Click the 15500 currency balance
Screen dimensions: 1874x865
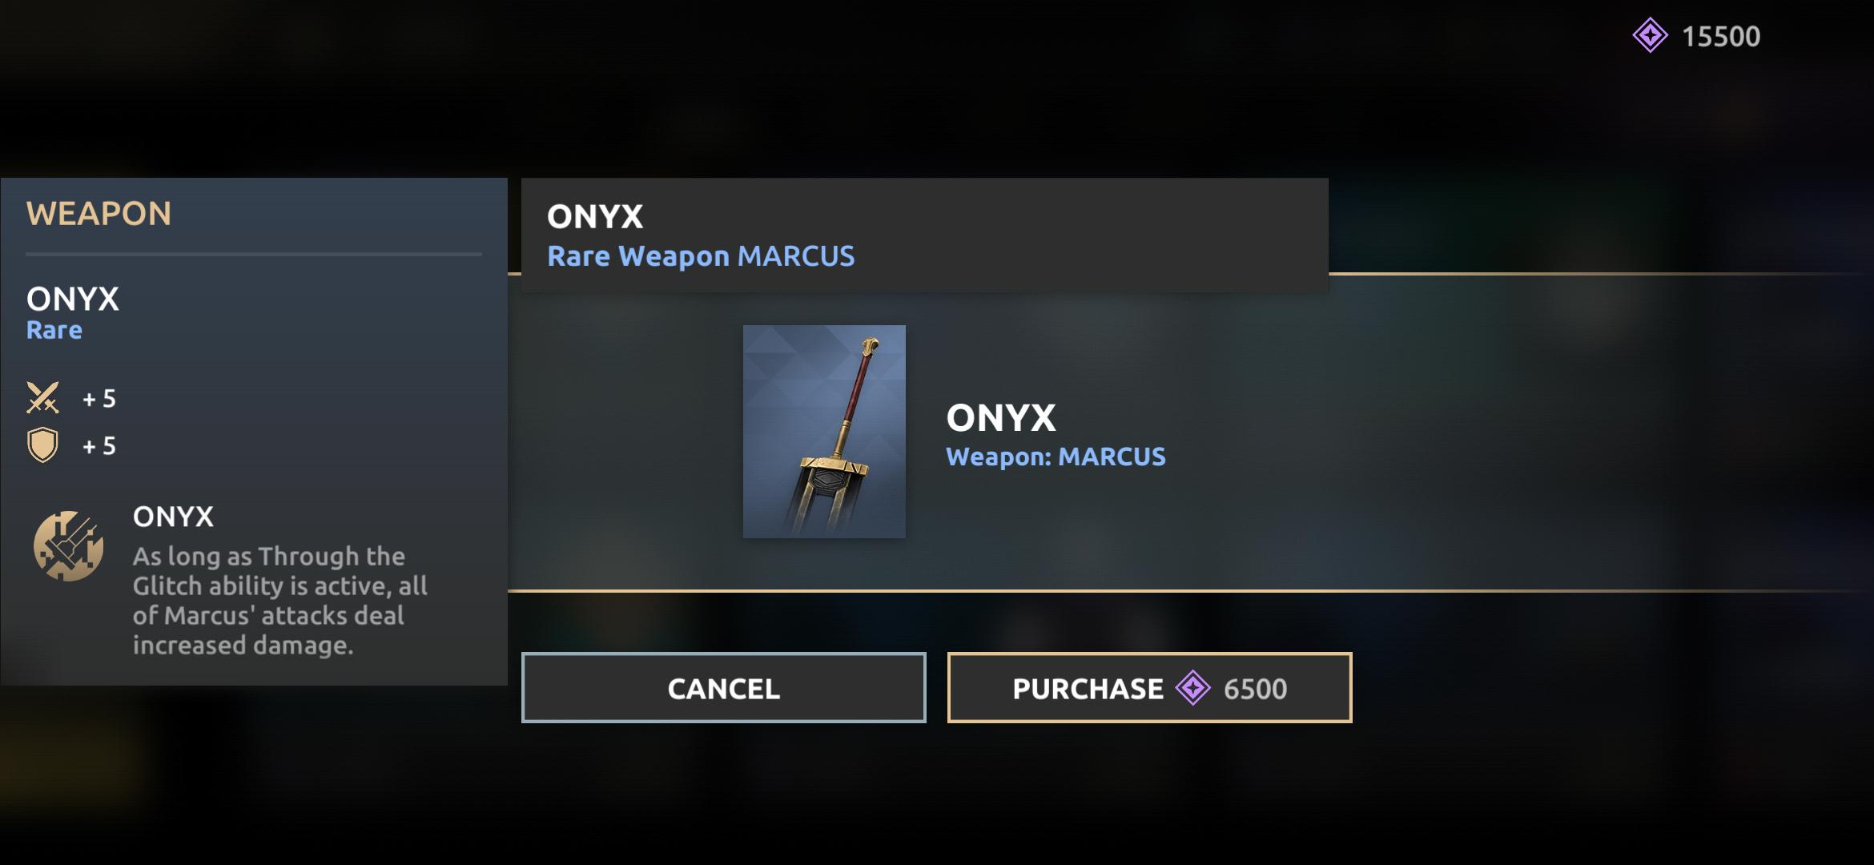1720,37
